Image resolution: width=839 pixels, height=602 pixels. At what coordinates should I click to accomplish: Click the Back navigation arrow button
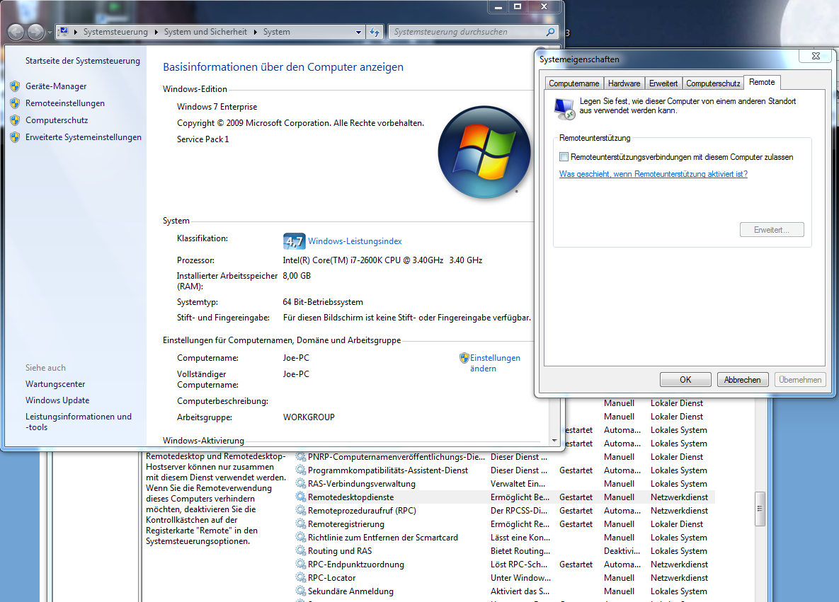click(x=16, y=32)
